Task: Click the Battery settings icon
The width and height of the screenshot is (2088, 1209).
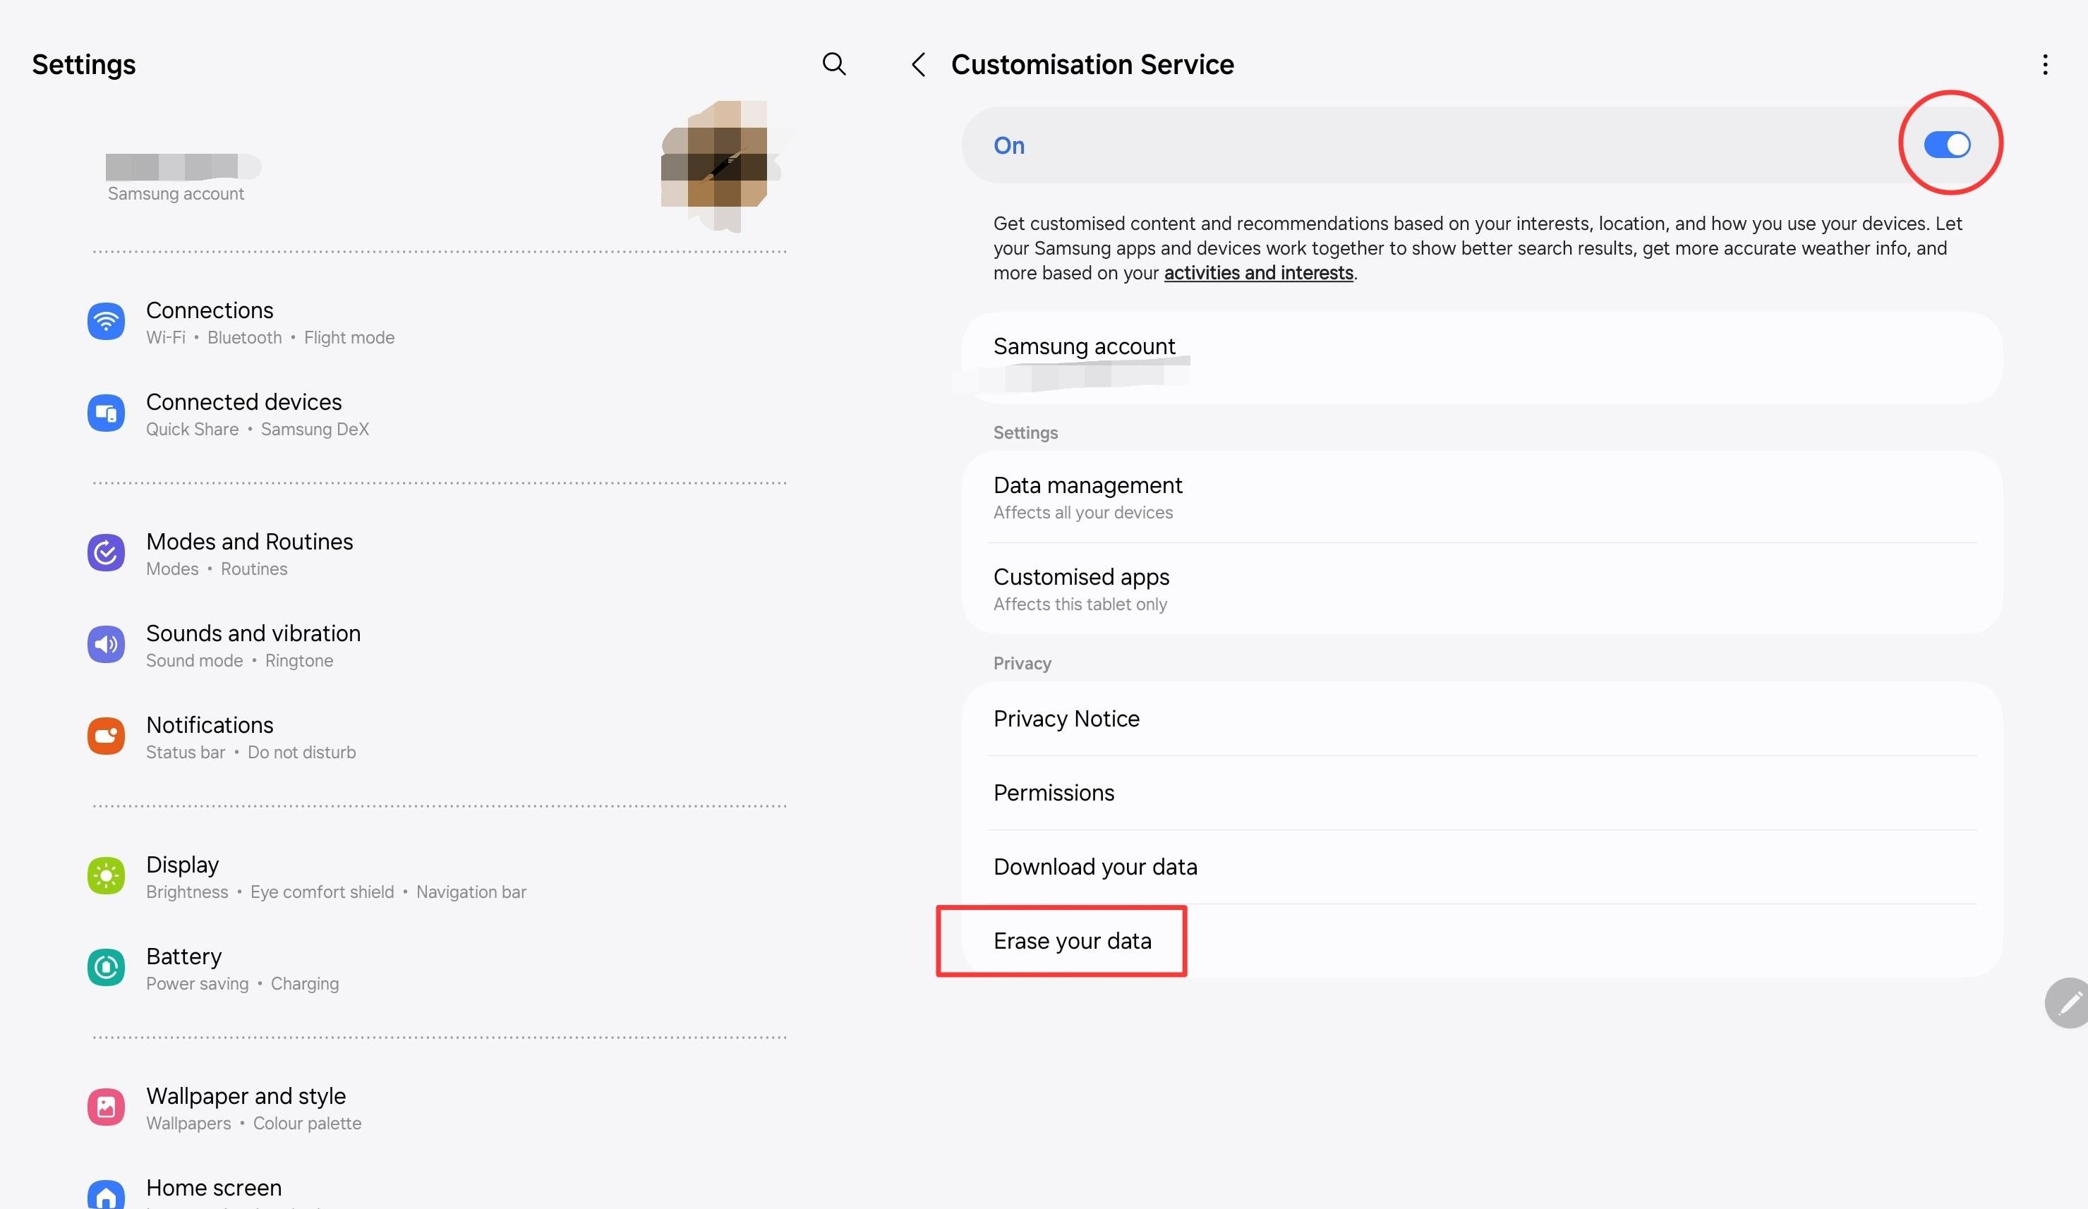Action: pyautogui.click(x=106, y=967)
